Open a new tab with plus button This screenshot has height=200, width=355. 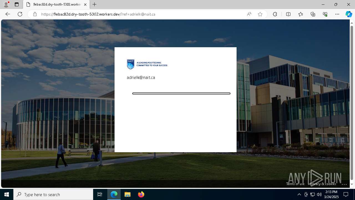tap(95, 4)
